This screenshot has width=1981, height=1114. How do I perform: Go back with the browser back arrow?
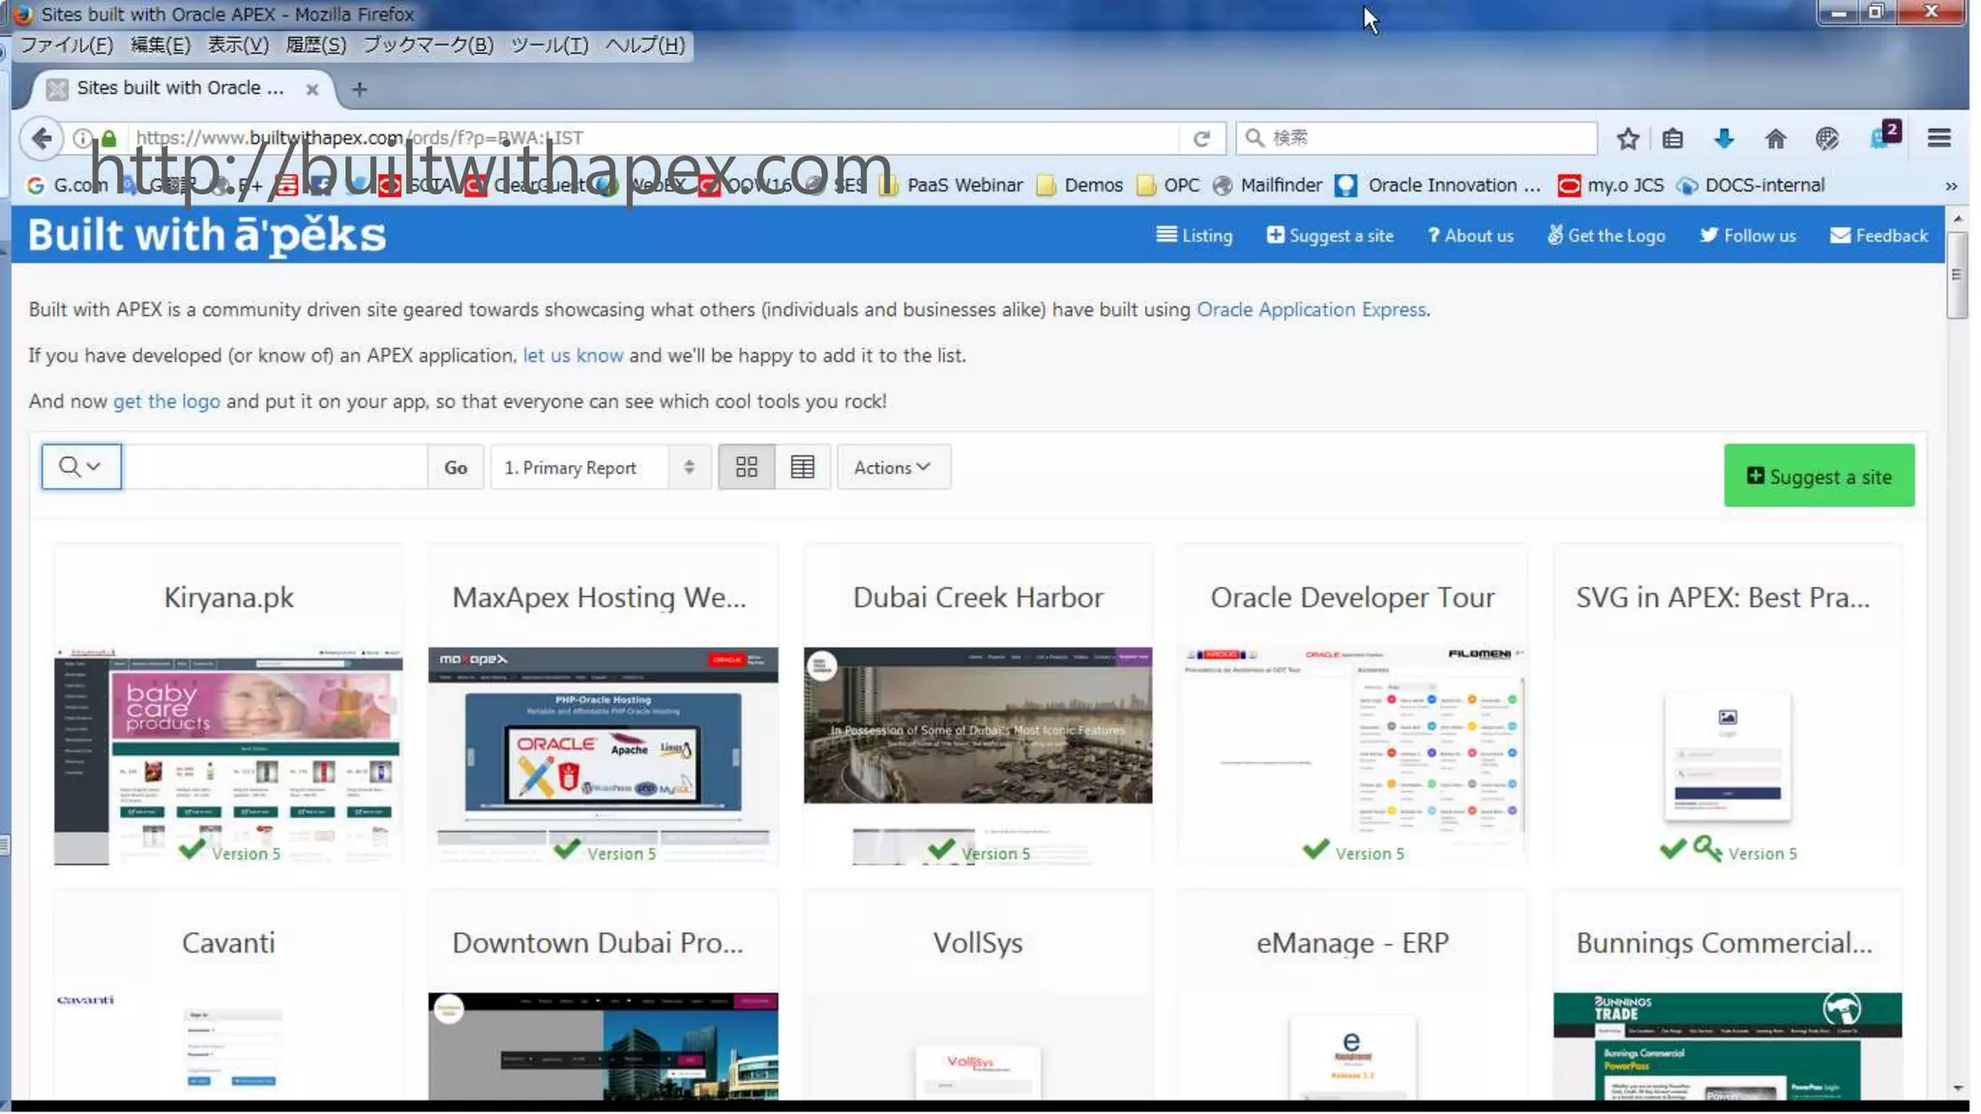[x=42, y=138]
